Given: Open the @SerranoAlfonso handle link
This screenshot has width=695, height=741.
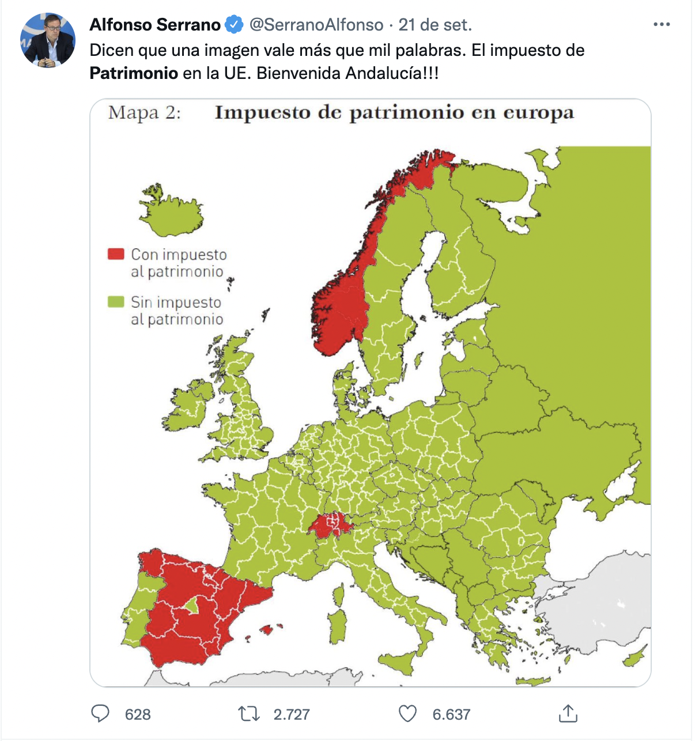Looking at the screenshot, I should 316,25.
